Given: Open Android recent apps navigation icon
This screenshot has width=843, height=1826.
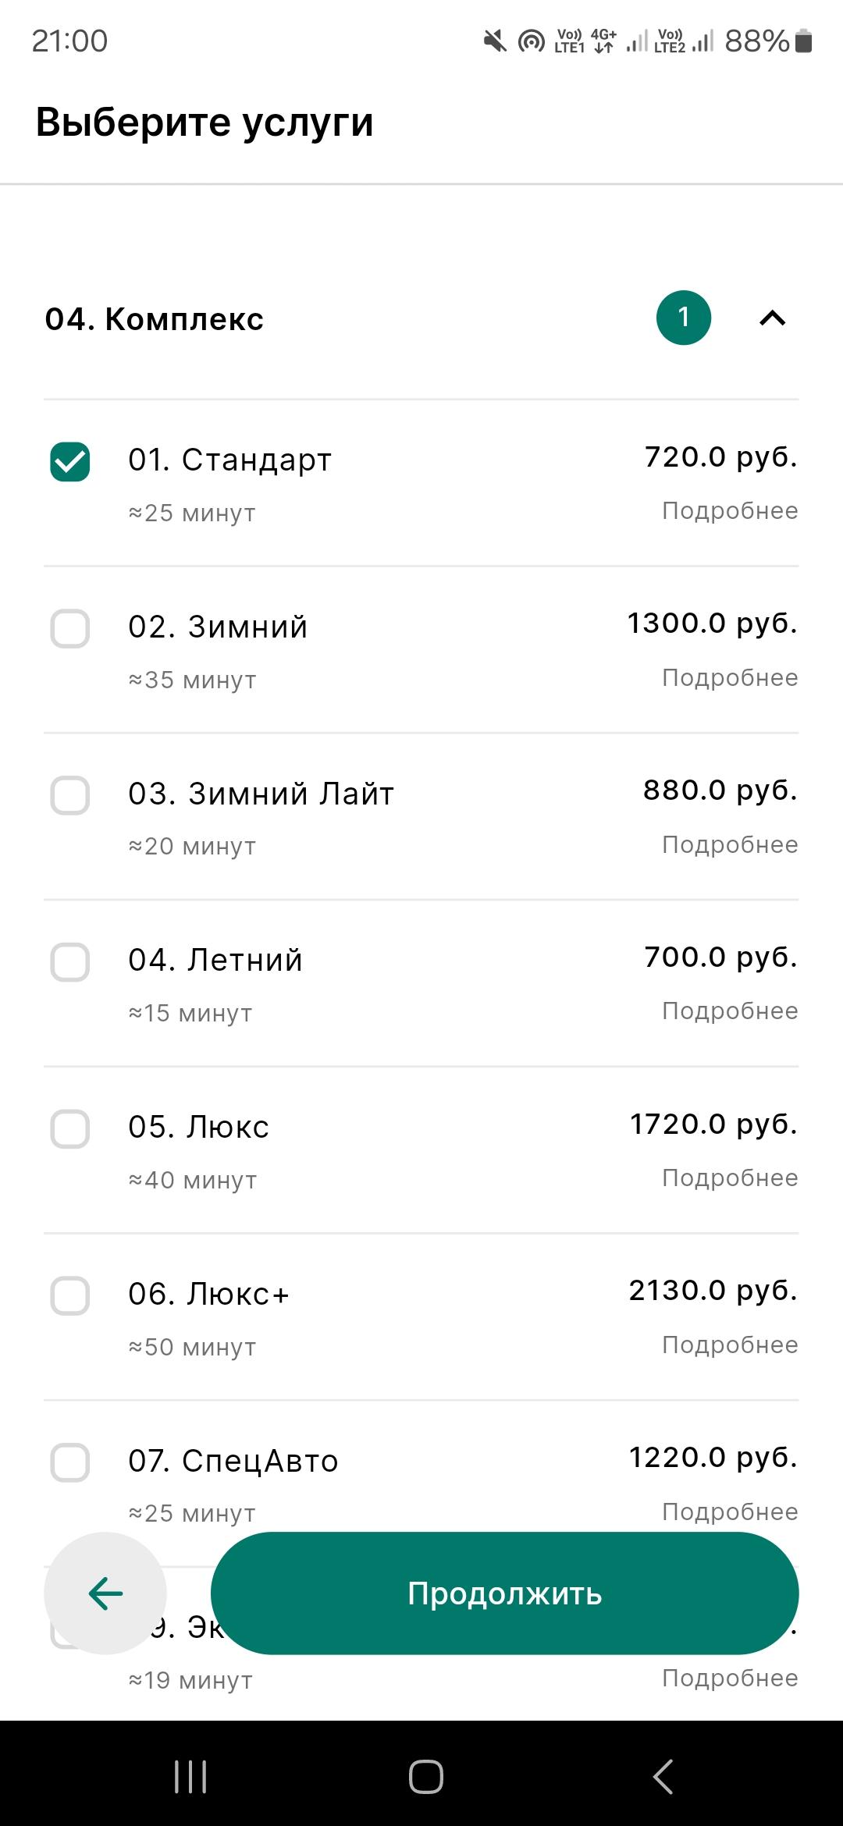Looking at the screenshot, I should tap(190, 1777).
